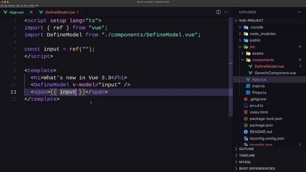Click the git icon beside .gitignore
The height and width of the screenshot is (172, 306).
(x=246, y=99)
